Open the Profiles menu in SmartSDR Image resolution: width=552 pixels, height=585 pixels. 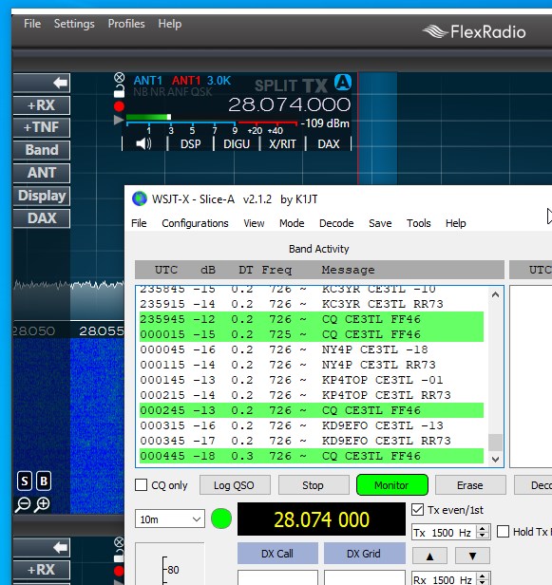coord(126,24)
